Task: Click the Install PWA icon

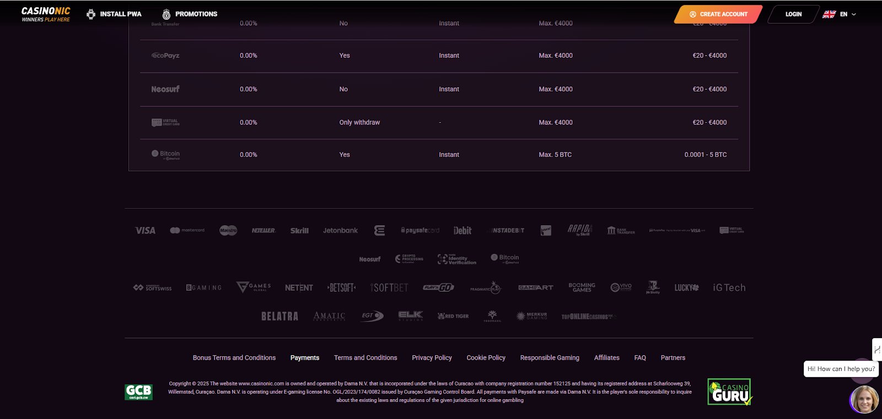Action: tap(91, 14)
